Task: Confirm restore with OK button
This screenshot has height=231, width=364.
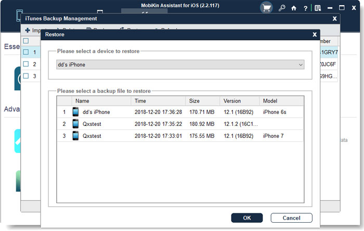Action: [247, 218]
